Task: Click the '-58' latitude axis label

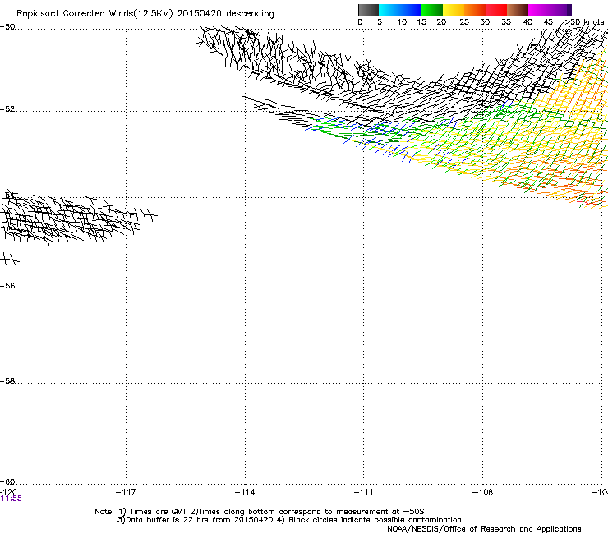Action: [x=7, y=381]
